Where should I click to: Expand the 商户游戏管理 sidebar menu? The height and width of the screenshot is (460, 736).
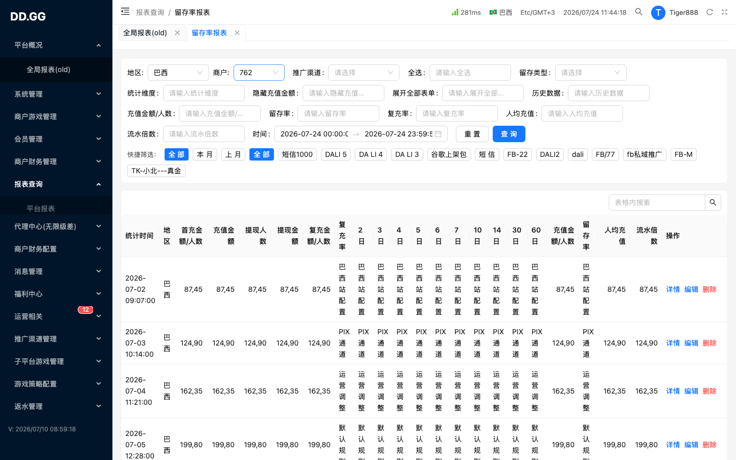[56, 117]
